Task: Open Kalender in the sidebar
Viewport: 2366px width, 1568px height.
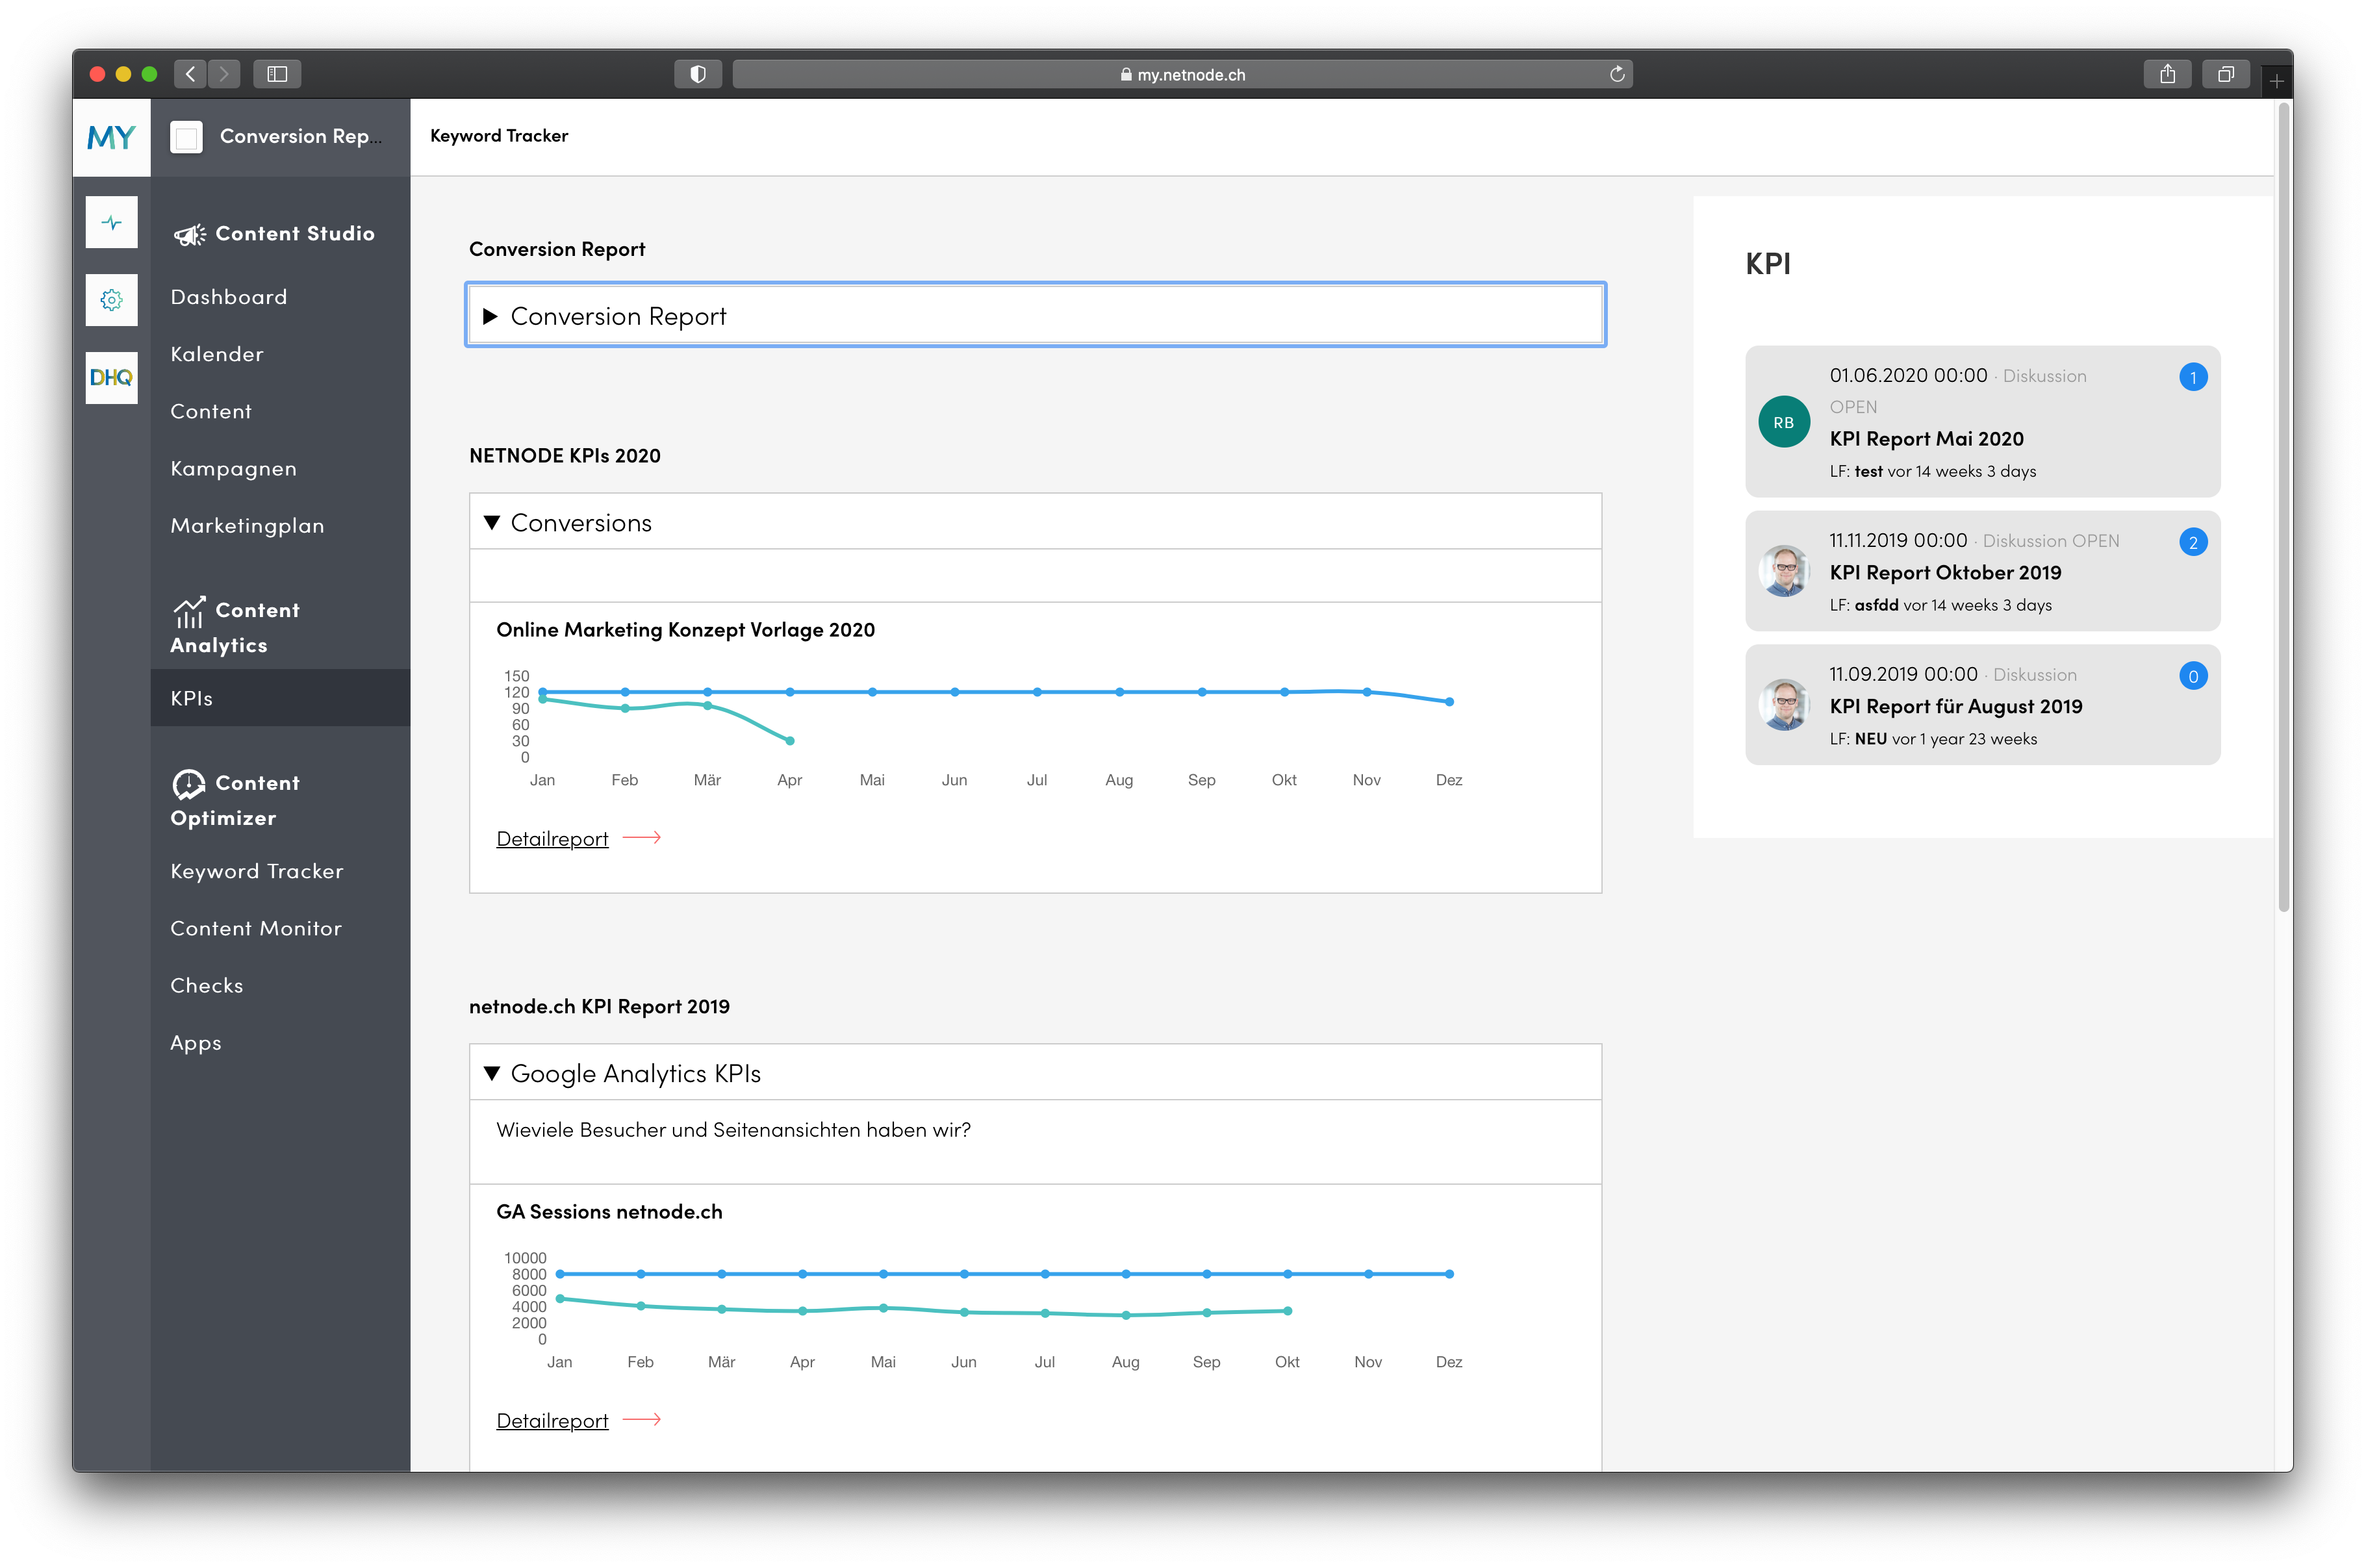Action: 217,354
